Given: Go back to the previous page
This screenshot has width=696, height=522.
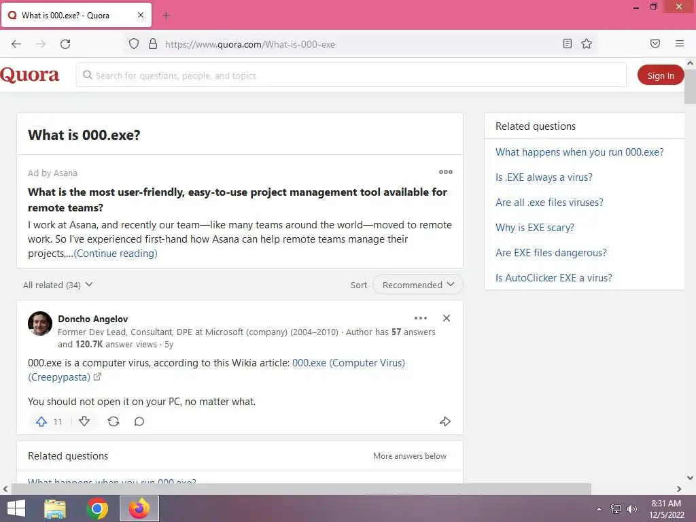Looking at the screenshot, I should point(16,44).
